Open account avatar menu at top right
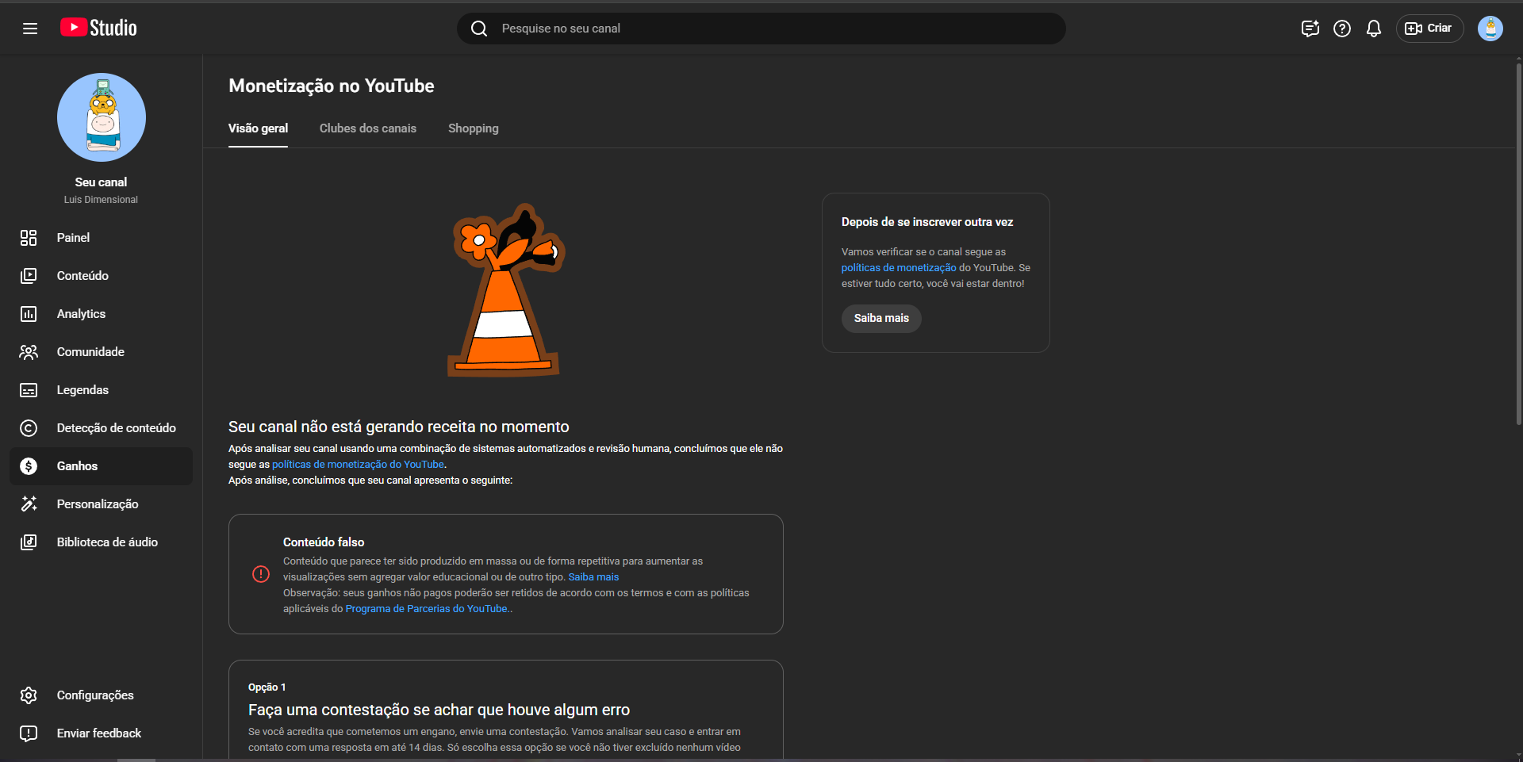Screen dimensions: 1523x762 pyautogui.click(x=1490, y=29)
